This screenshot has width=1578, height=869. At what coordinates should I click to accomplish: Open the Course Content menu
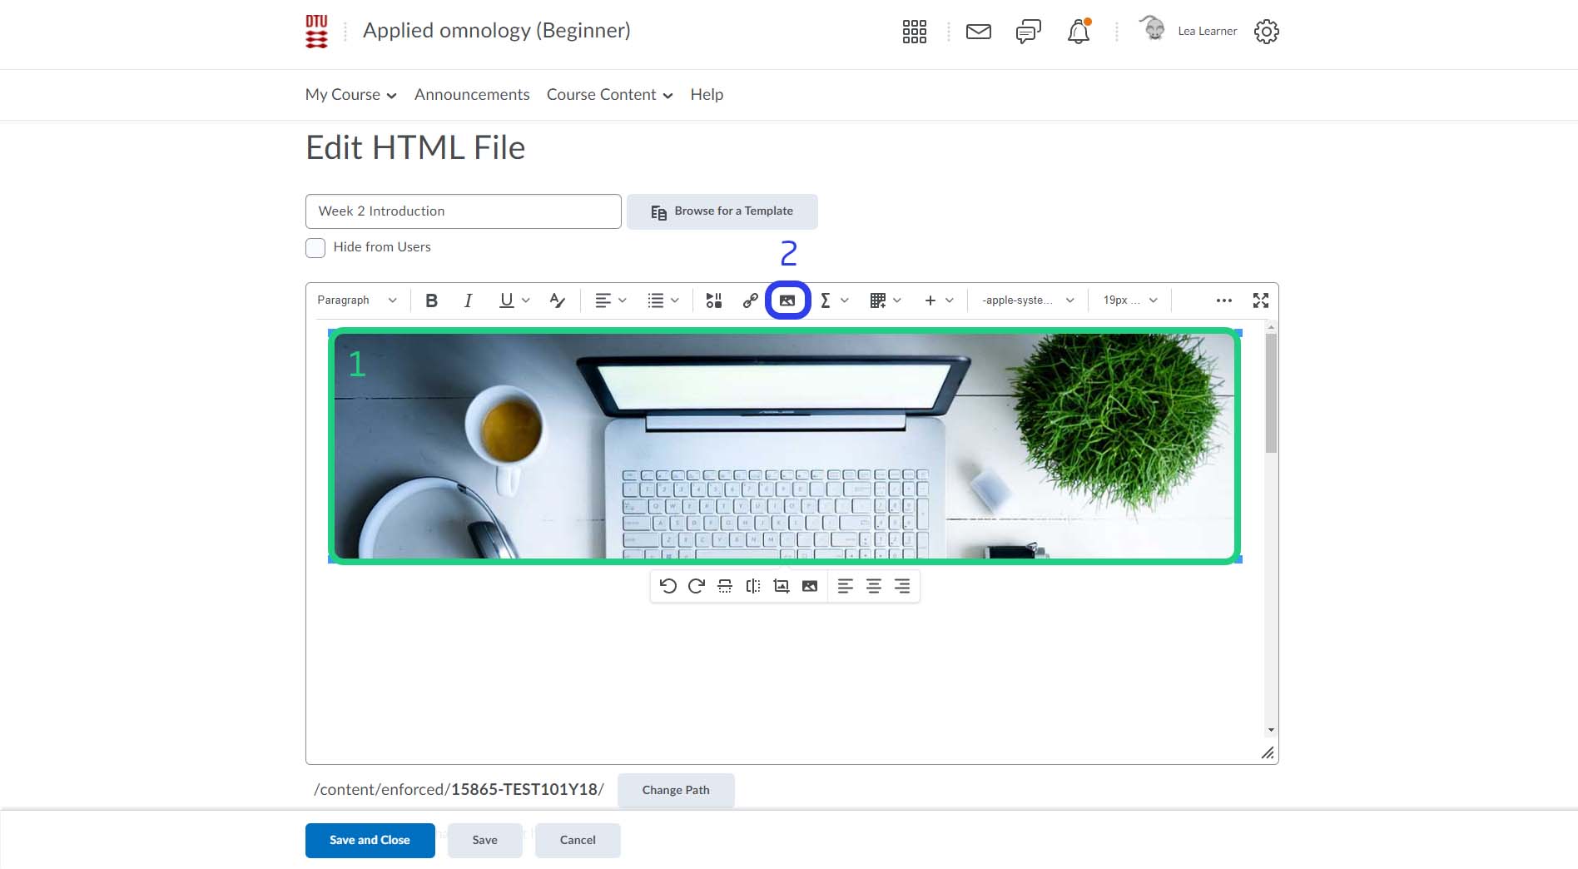[x=609, y=95]
